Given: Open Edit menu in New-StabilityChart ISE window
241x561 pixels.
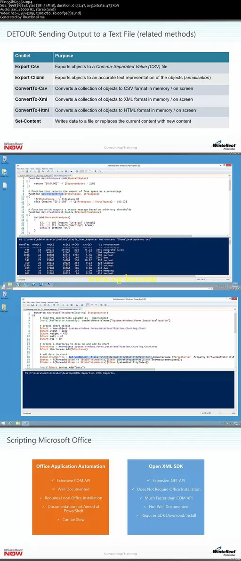Looking at the screenshot, I should (28, 302).
